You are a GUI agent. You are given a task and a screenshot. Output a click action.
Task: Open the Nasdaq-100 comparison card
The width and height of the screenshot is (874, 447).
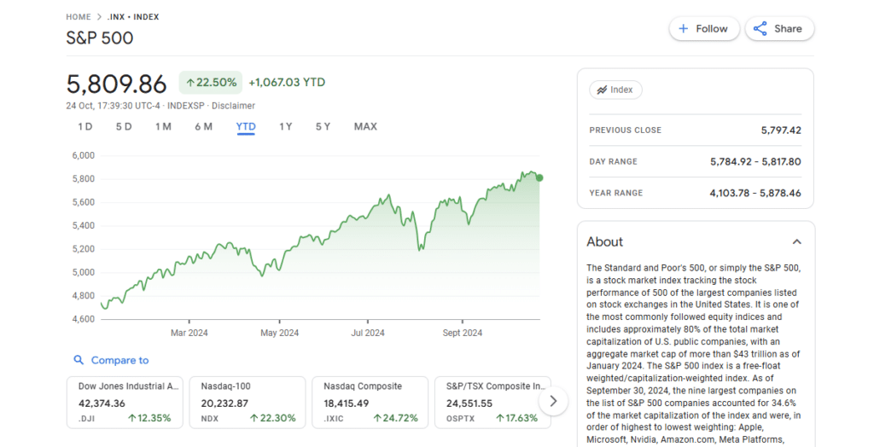pos(248,403)
